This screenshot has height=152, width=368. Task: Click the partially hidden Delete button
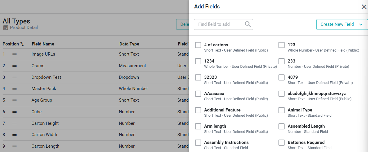click(x=183, y=24)
